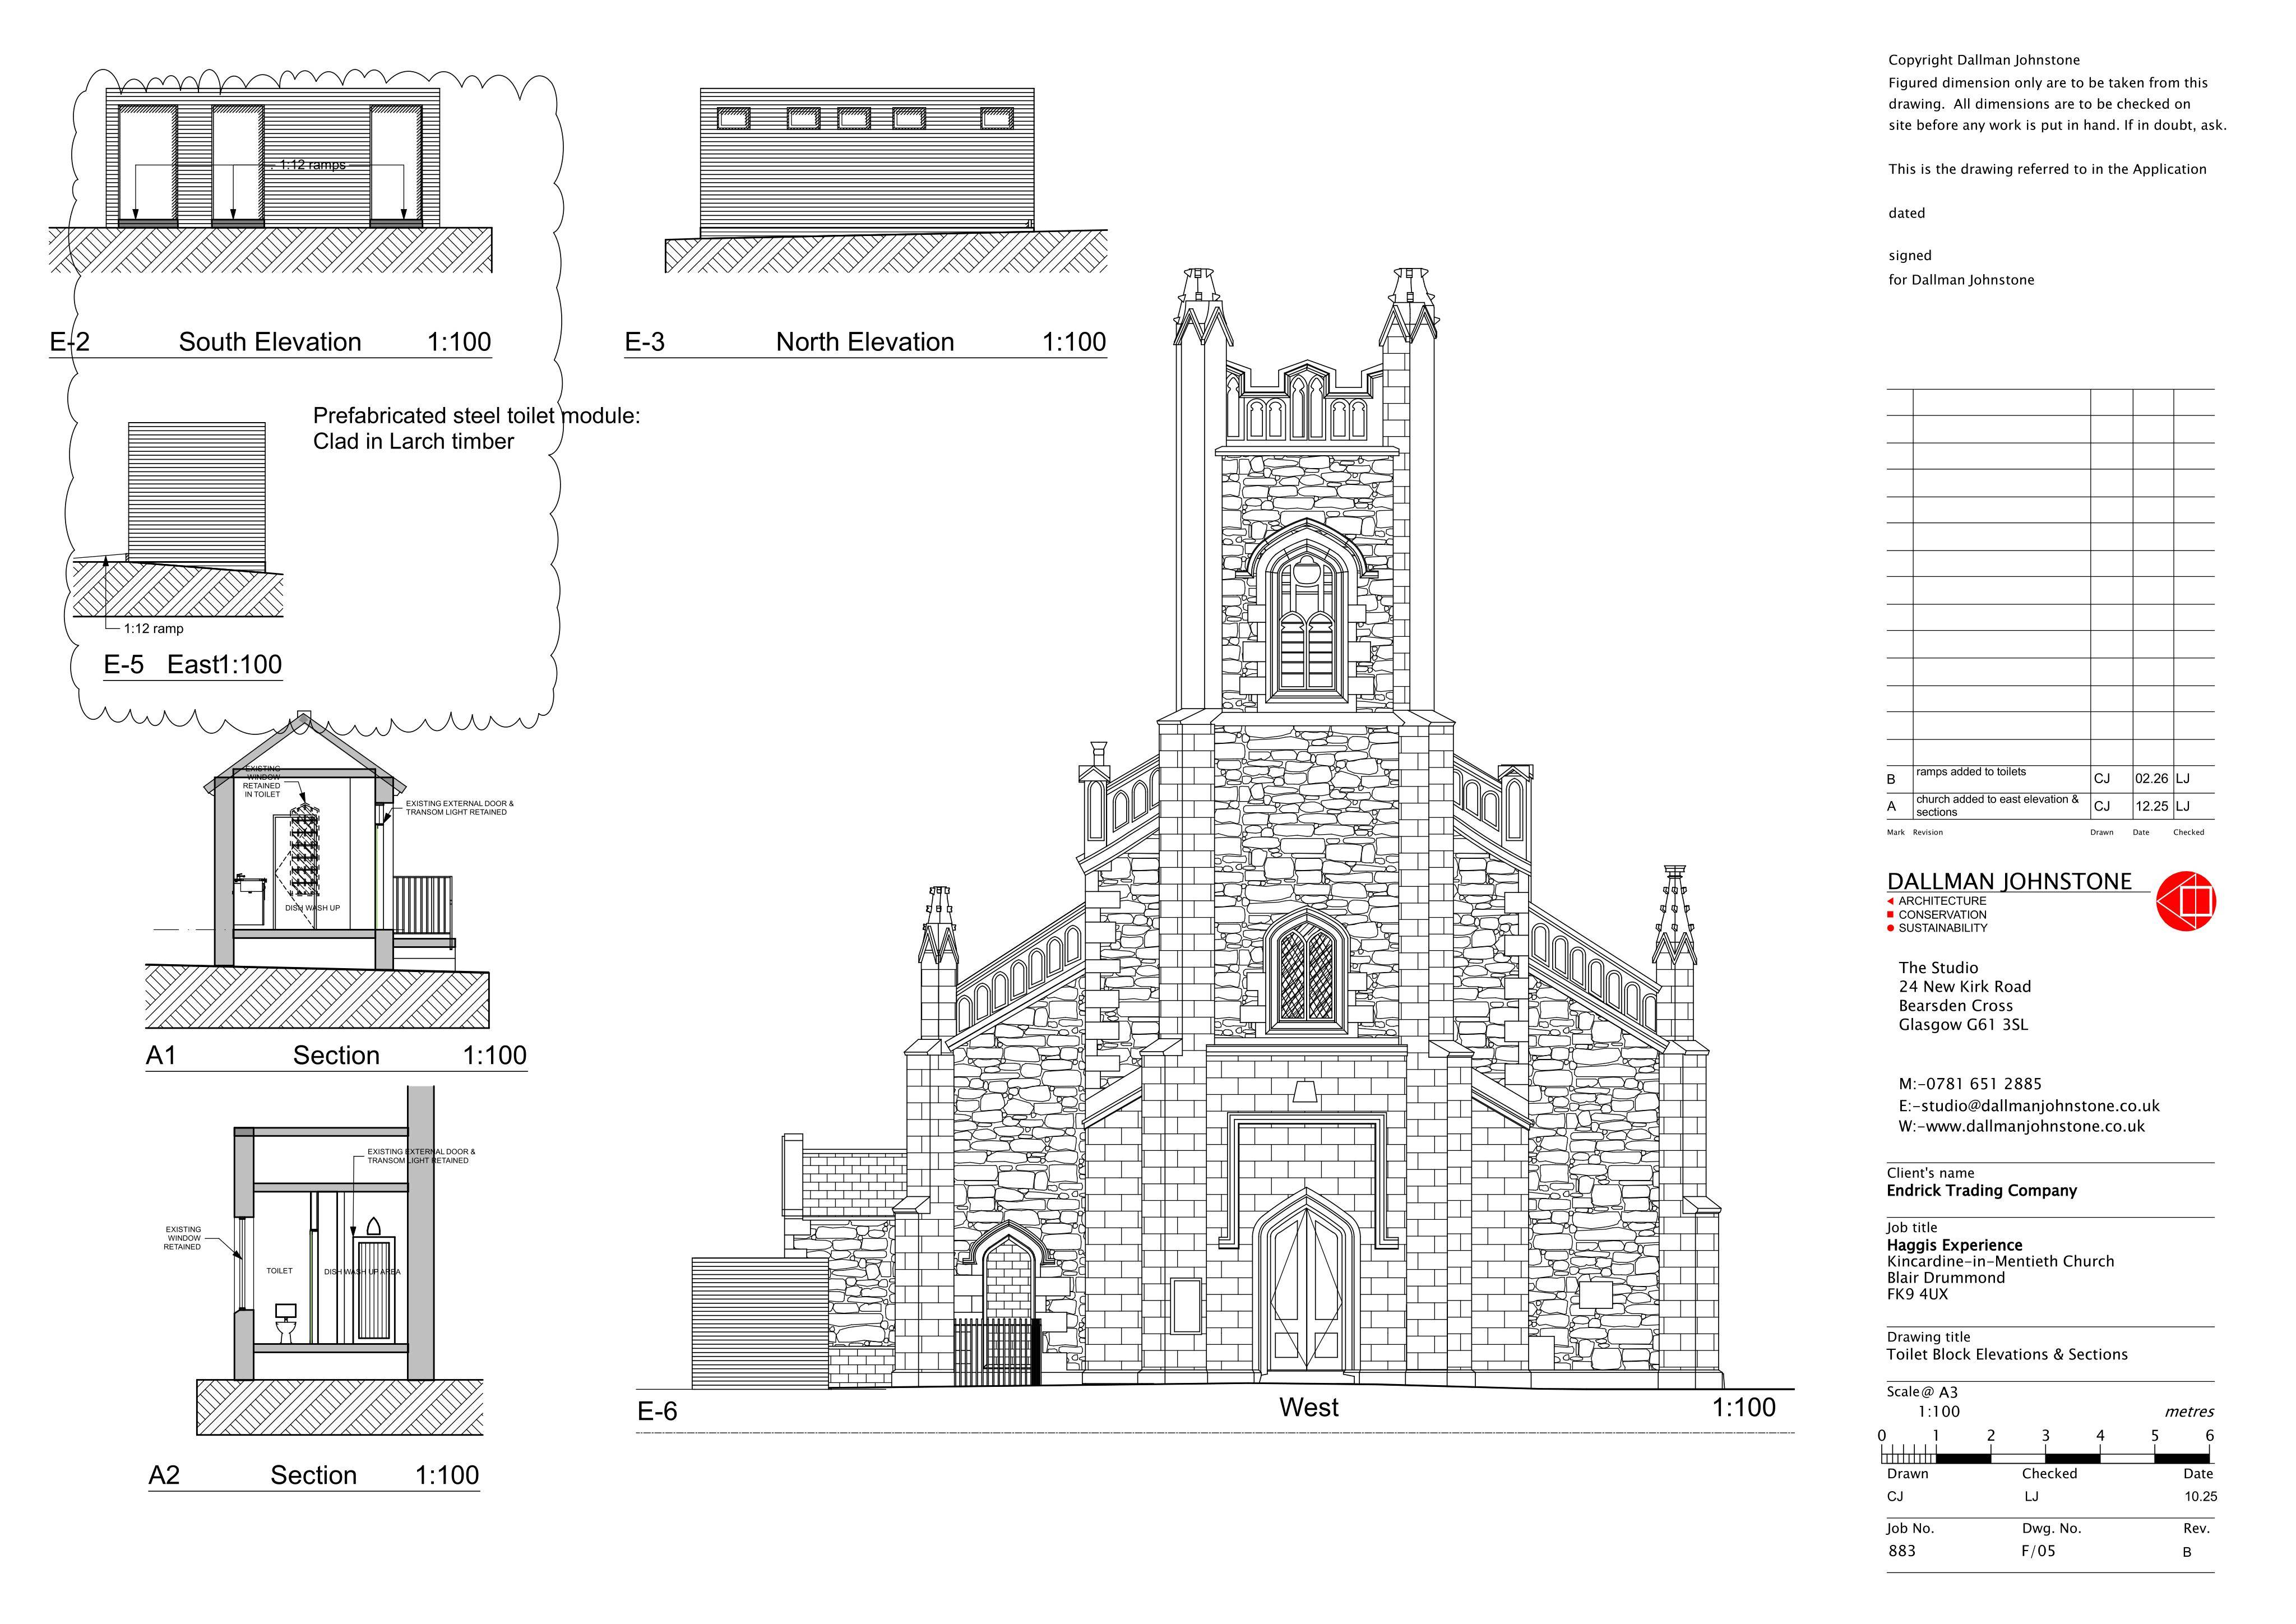
Task: Select 'TOILET' room label in section A2
Action: [279, 1271]
